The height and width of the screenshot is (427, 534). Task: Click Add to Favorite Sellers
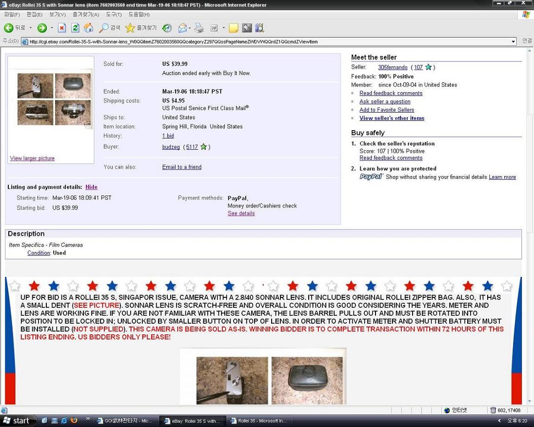pyautogui.click(x=387, y=110)
